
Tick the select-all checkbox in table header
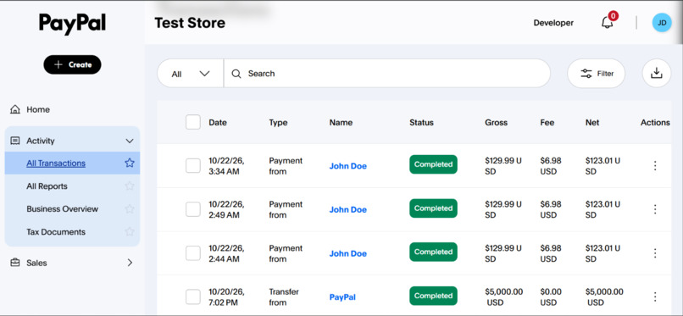193,122
